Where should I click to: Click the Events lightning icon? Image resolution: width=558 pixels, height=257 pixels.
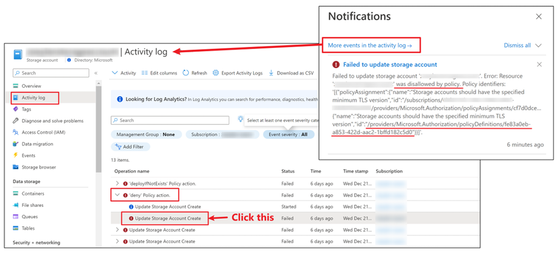(15, 156)
